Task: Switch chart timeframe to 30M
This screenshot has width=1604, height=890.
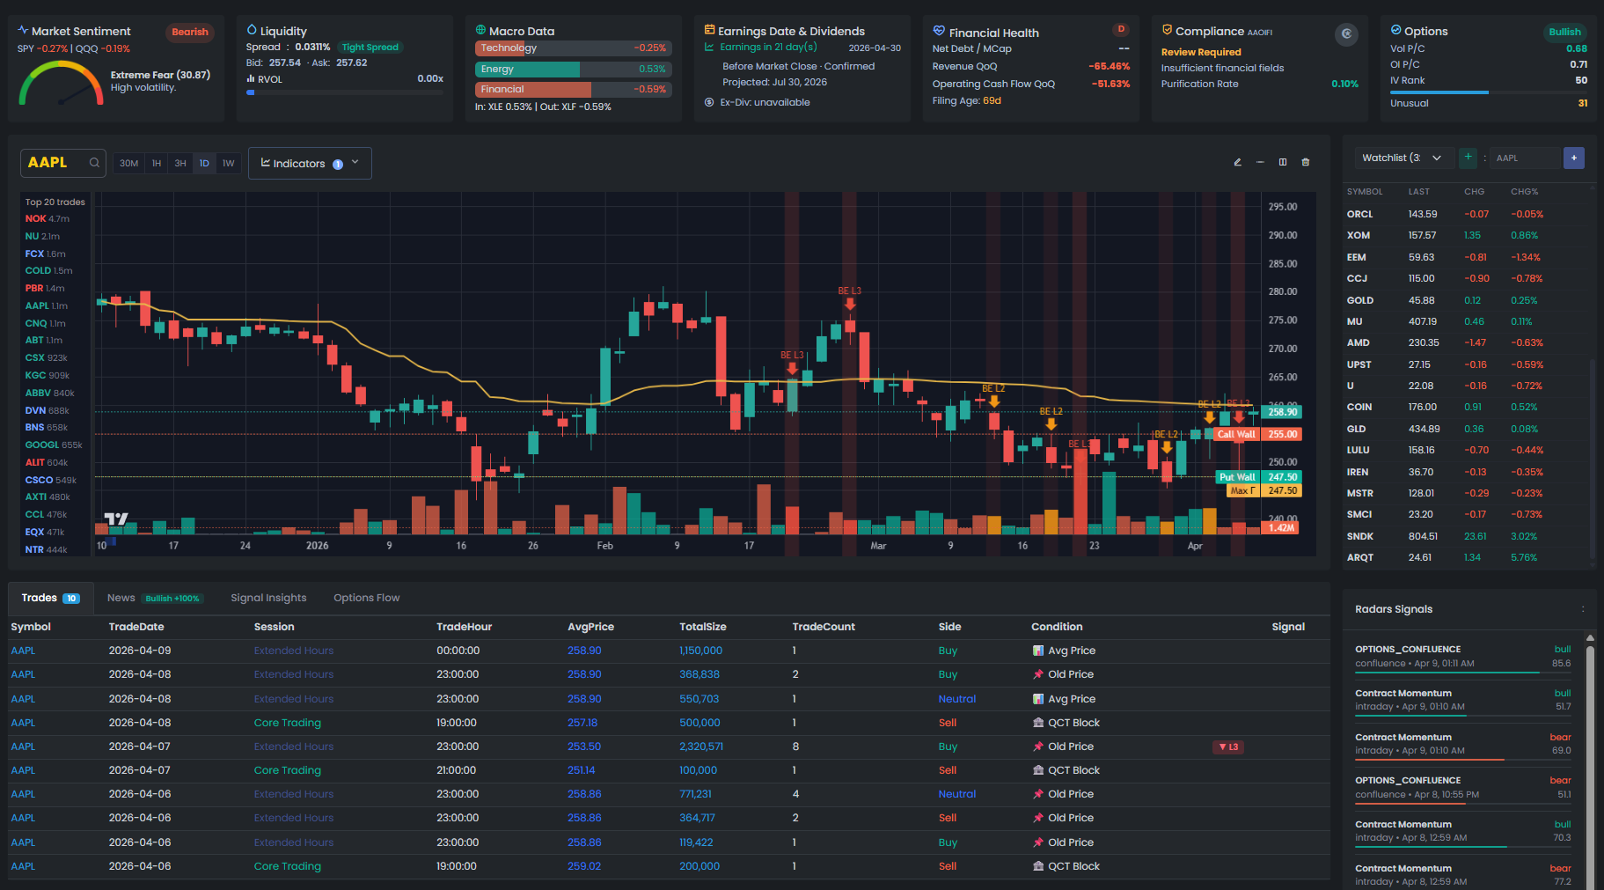Action: click(x=128, y=163)
